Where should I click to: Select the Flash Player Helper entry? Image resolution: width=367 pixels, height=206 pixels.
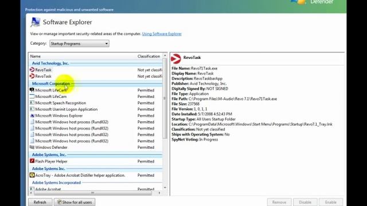(x=51, y=161)
